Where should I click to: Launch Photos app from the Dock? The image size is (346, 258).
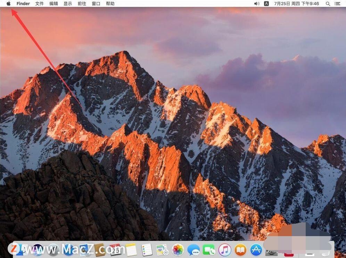(x=178, y=250)
